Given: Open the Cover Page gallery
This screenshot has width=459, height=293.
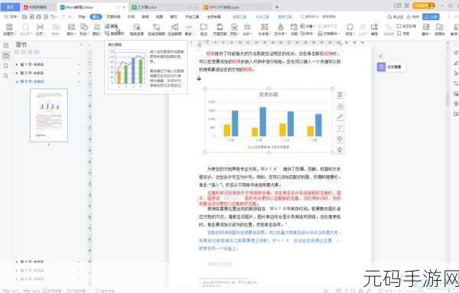Looking at the screenshot, I should coord(9,28).
